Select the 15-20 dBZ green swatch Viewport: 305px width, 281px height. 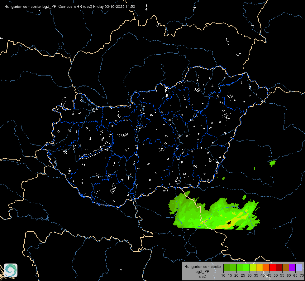(233, 267)
